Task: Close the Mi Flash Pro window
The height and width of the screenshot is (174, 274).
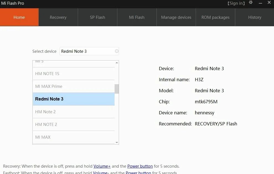Action: click(269, 2)
